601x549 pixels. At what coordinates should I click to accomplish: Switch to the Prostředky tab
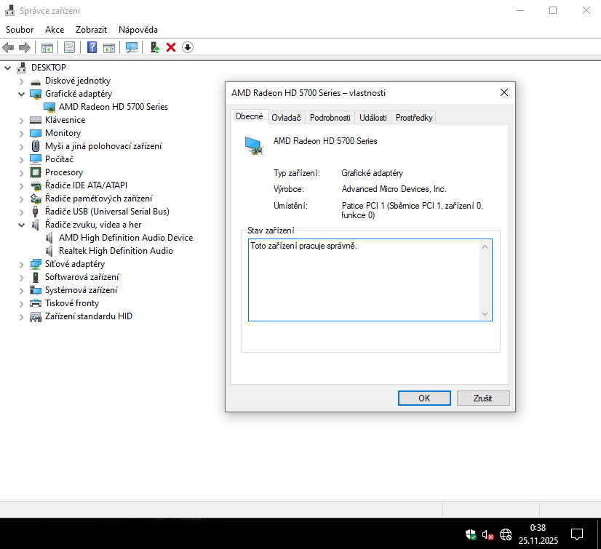click(413, 116)
